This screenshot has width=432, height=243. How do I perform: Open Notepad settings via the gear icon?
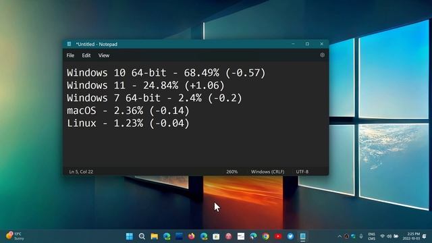[x=322, y=55]
